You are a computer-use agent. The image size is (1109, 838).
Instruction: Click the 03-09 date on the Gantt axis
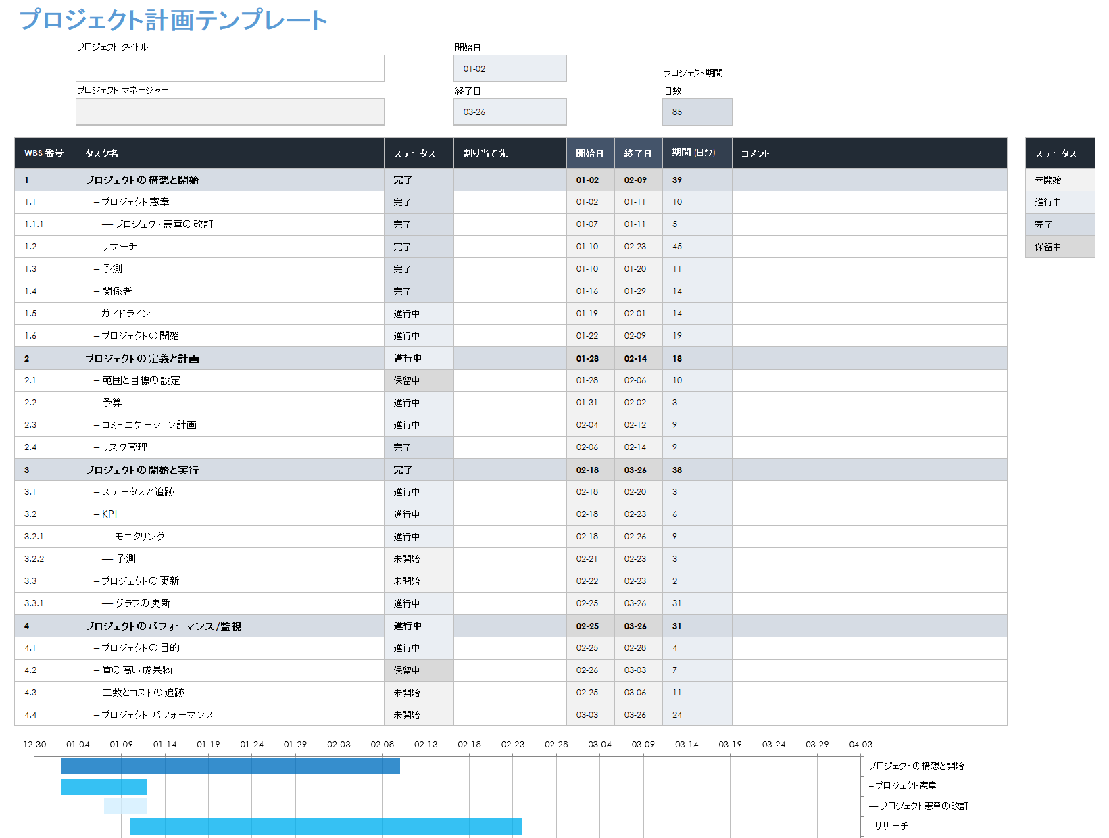643,745
